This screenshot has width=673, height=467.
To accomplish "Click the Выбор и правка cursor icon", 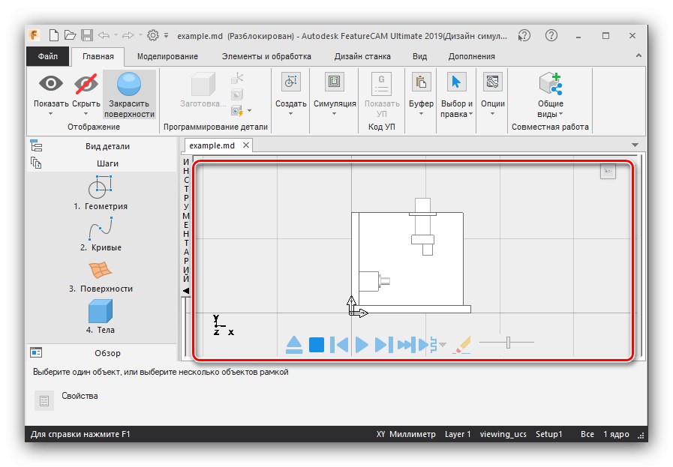I will [x=456, y=82].
